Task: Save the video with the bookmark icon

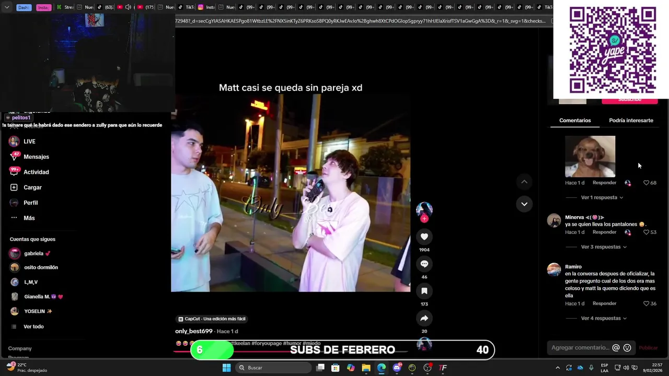Action: (x=424, y=291)
